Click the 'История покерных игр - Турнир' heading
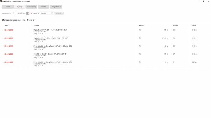The image size is (211, 118). click(18, 20)
